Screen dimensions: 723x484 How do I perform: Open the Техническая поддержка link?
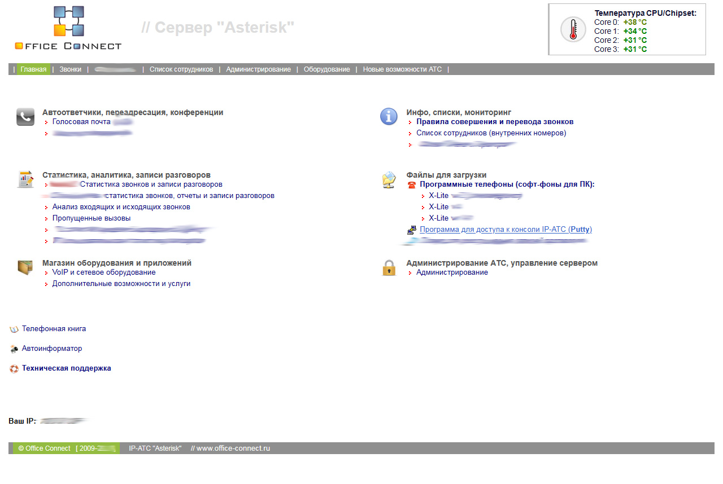[x=66, y=368]
